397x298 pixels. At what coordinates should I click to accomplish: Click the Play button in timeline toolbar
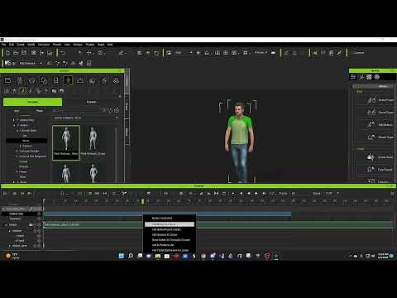coord(233,194)
